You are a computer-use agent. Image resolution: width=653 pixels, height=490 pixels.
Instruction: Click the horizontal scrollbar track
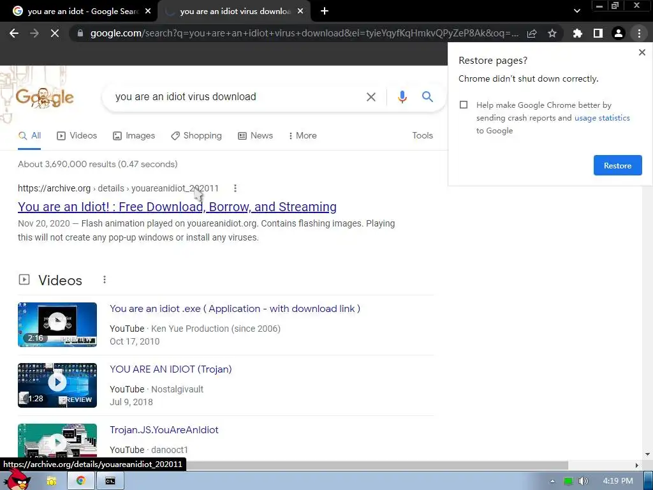pos(599,465)
